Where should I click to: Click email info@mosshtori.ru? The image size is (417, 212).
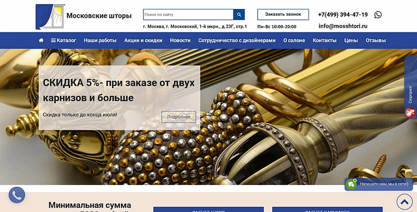click(x=343, y=26)
